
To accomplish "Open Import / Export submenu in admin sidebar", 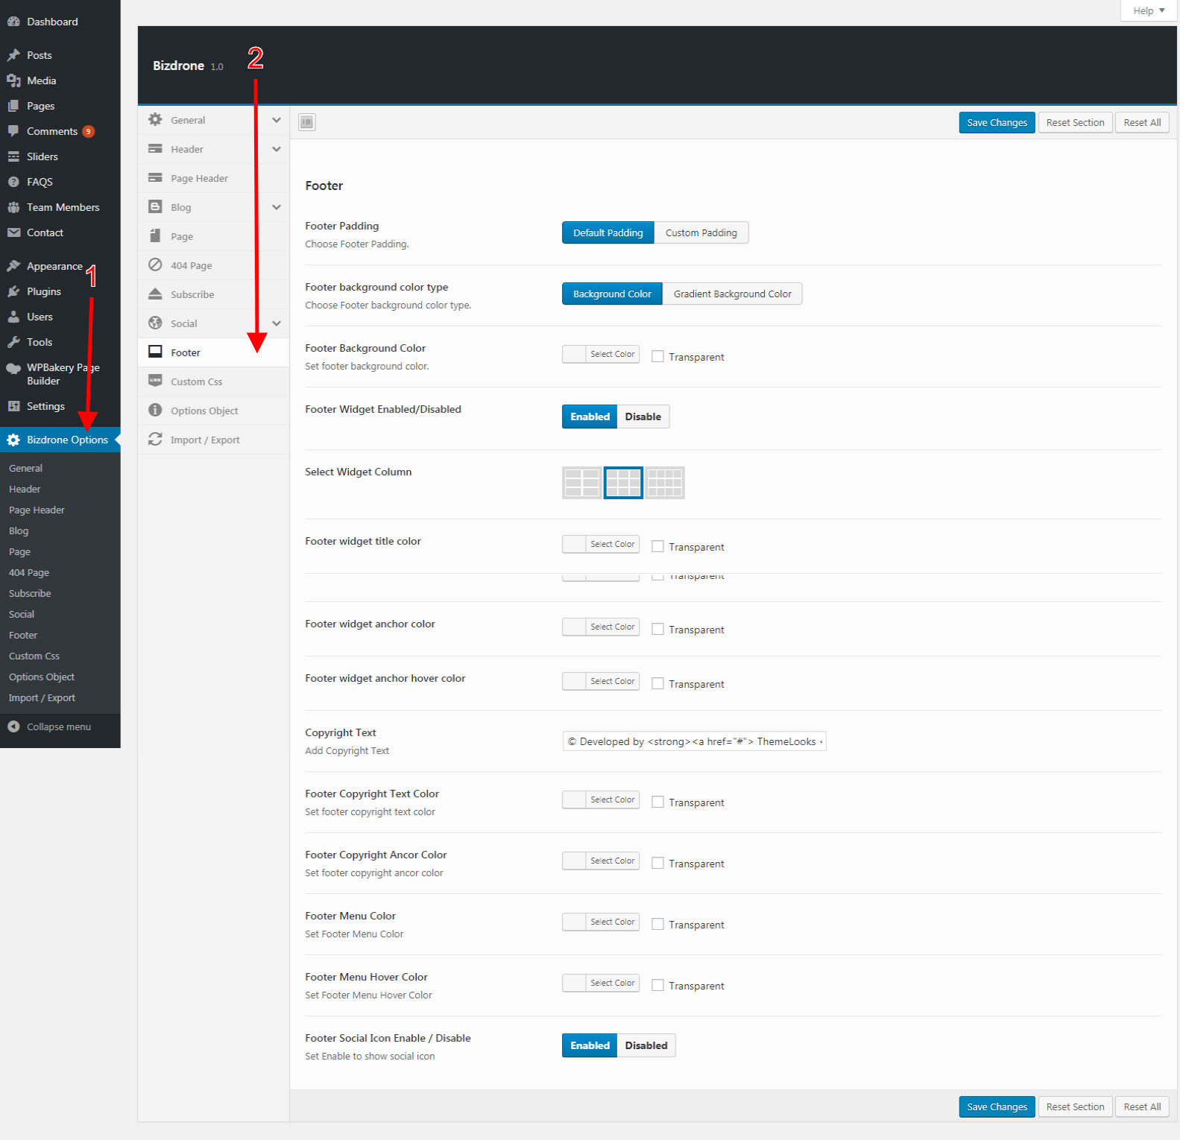I will pyautogui.click(x=42, y=697).
